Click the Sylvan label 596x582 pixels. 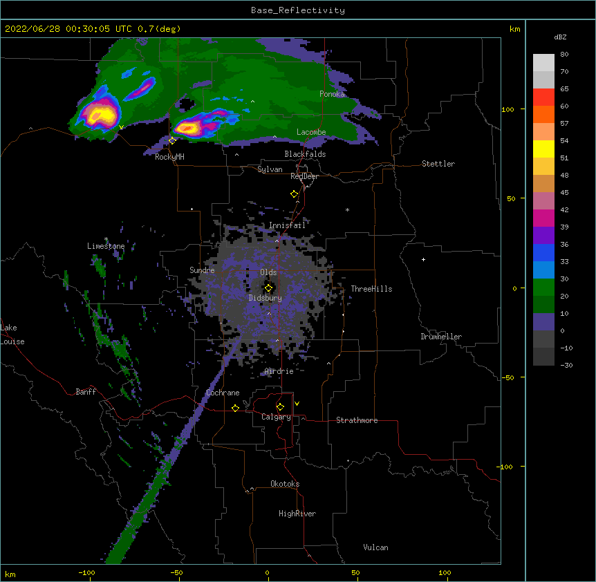tap(270, 169)
